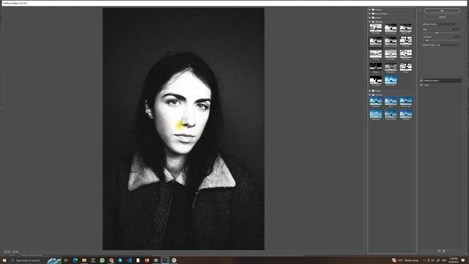Switch to Photoshop taskbar icon
The image size is (469, 264).
(x=165, y=260)
